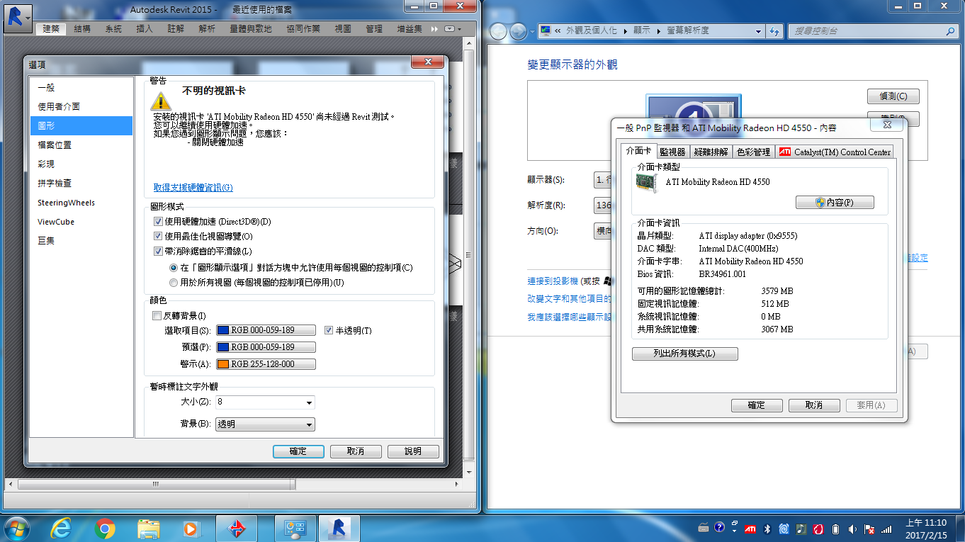Image resolution: width=965 pixels, height=542 pixels.
Task: Click the blue swirl tray icon
Action: (784, 529)
